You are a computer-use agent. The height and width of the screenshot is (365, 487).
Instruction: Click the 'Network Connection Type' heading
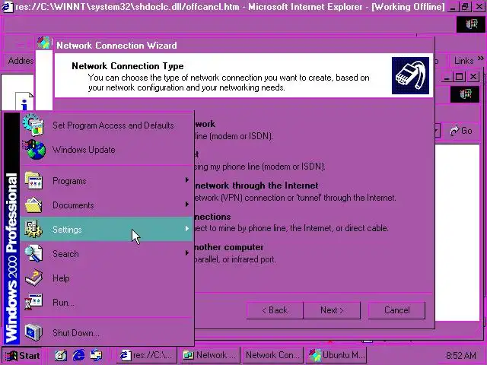coord(128,66)
